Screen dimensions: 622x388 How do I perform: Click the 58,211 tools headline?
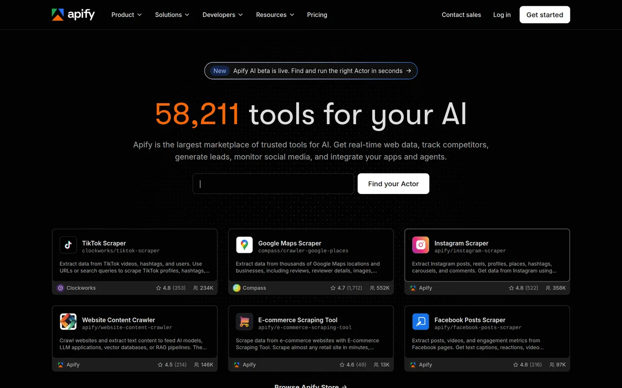(x=311, y=114)
